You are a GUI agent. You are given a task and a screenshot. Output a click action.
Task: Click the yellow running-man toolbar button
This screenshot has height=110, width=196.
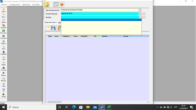[47, 5]
